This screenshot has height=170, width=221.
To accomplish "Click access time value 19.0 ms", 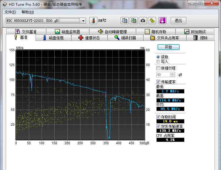I will [170, 121].
